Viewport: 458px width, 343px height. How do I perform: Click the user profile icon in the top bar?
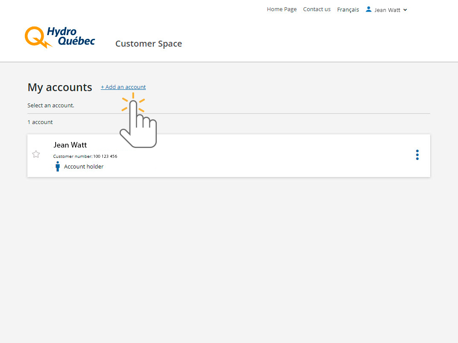(x=368, y=9)
